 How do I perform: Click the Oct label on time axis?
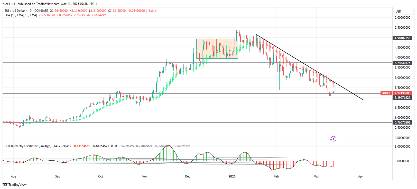(x=100, y=176)
